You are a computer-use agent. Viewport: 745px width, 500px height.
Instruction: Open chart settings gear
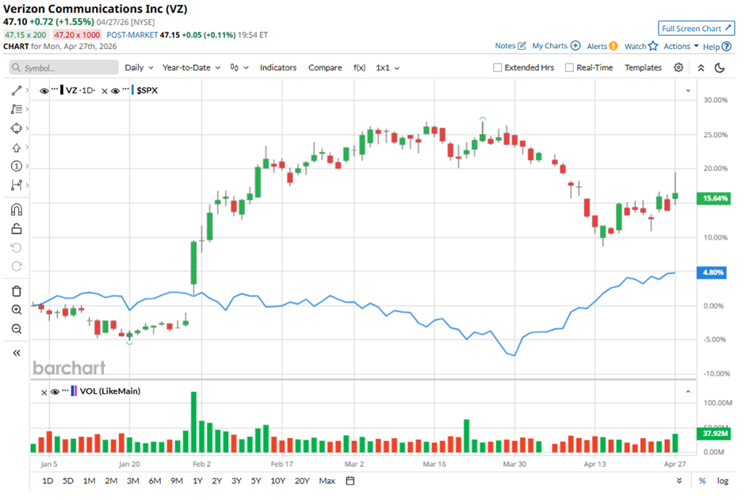point(678,68)
